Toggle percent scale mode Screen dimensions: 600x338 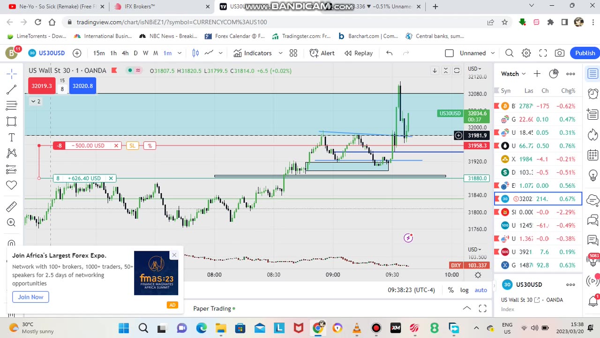pyautogui.click(x=450, y=290)
